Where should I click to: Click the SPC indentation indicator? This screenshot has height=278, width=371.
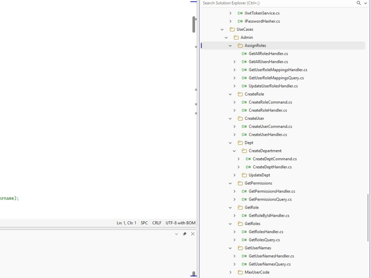(x=144, y=223)
